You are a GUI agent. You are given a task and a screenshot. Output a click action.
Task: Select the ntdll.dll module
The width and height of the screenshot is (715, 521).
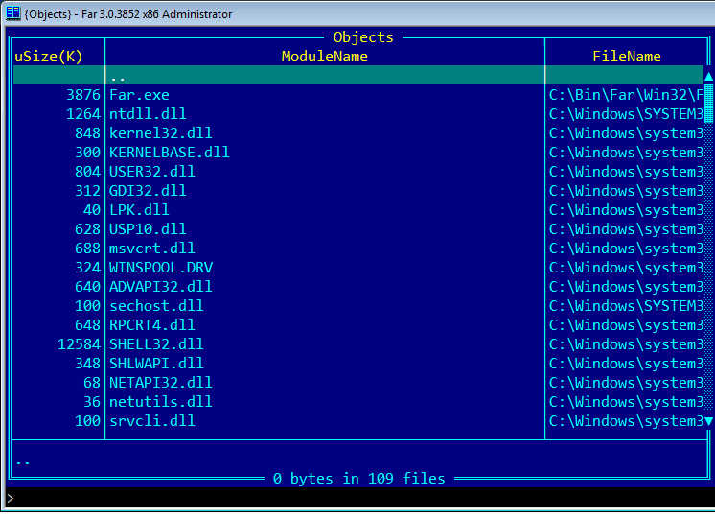(358, 114)
